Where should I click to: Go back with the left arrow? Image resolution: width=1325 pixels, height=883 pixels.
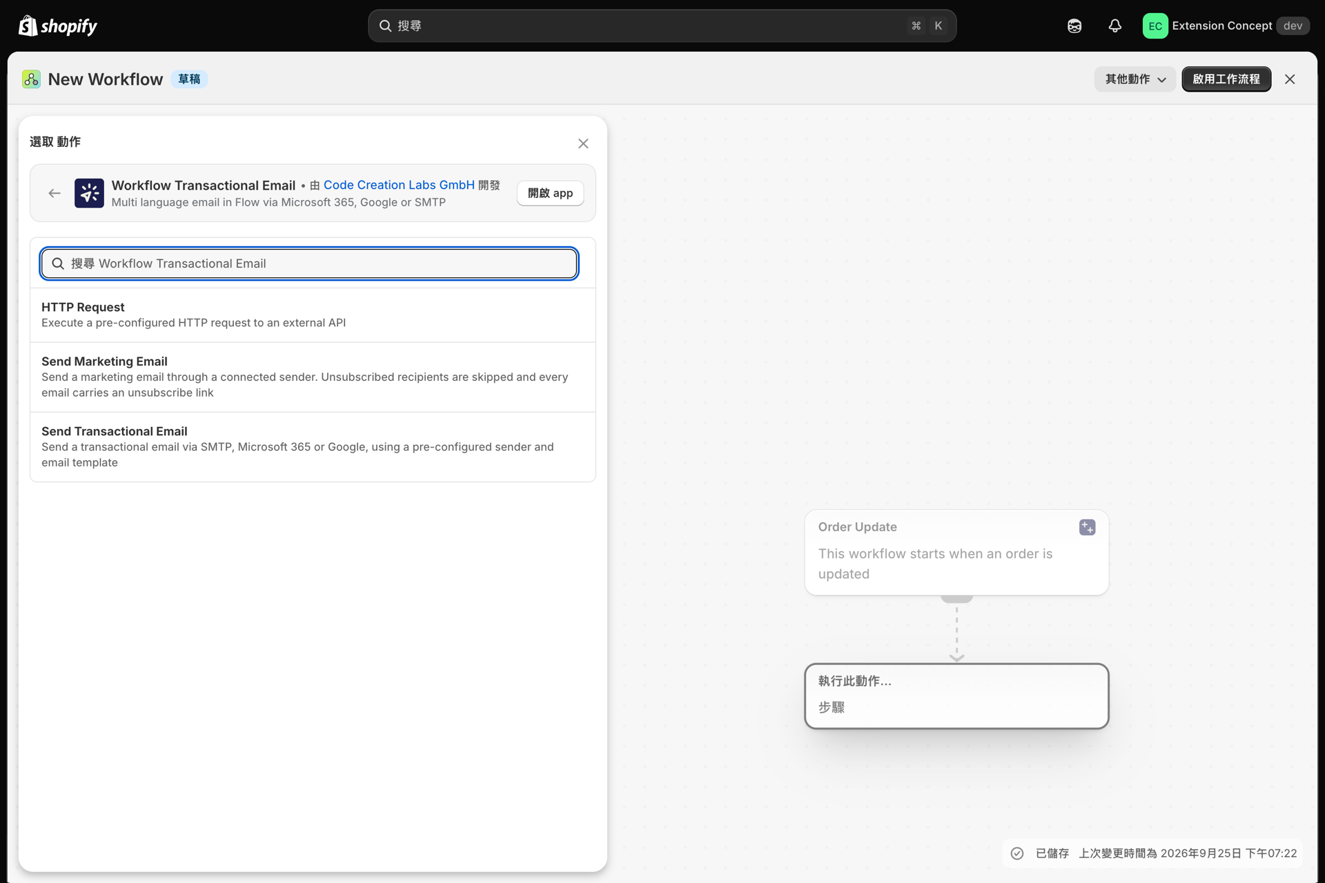click(55, 193)
